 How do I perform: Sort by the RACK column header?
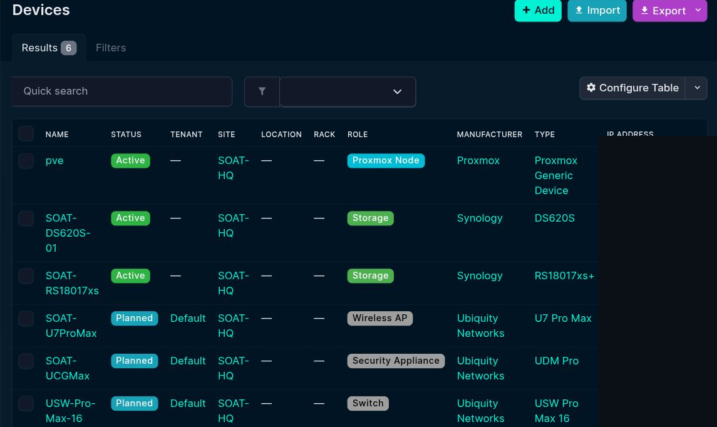coord(324,135)
